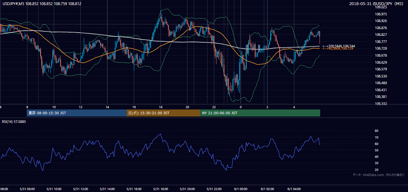Screen dimensions: 408x192
Task: Click price axis value 108.827
Action: tap(381, 35)
